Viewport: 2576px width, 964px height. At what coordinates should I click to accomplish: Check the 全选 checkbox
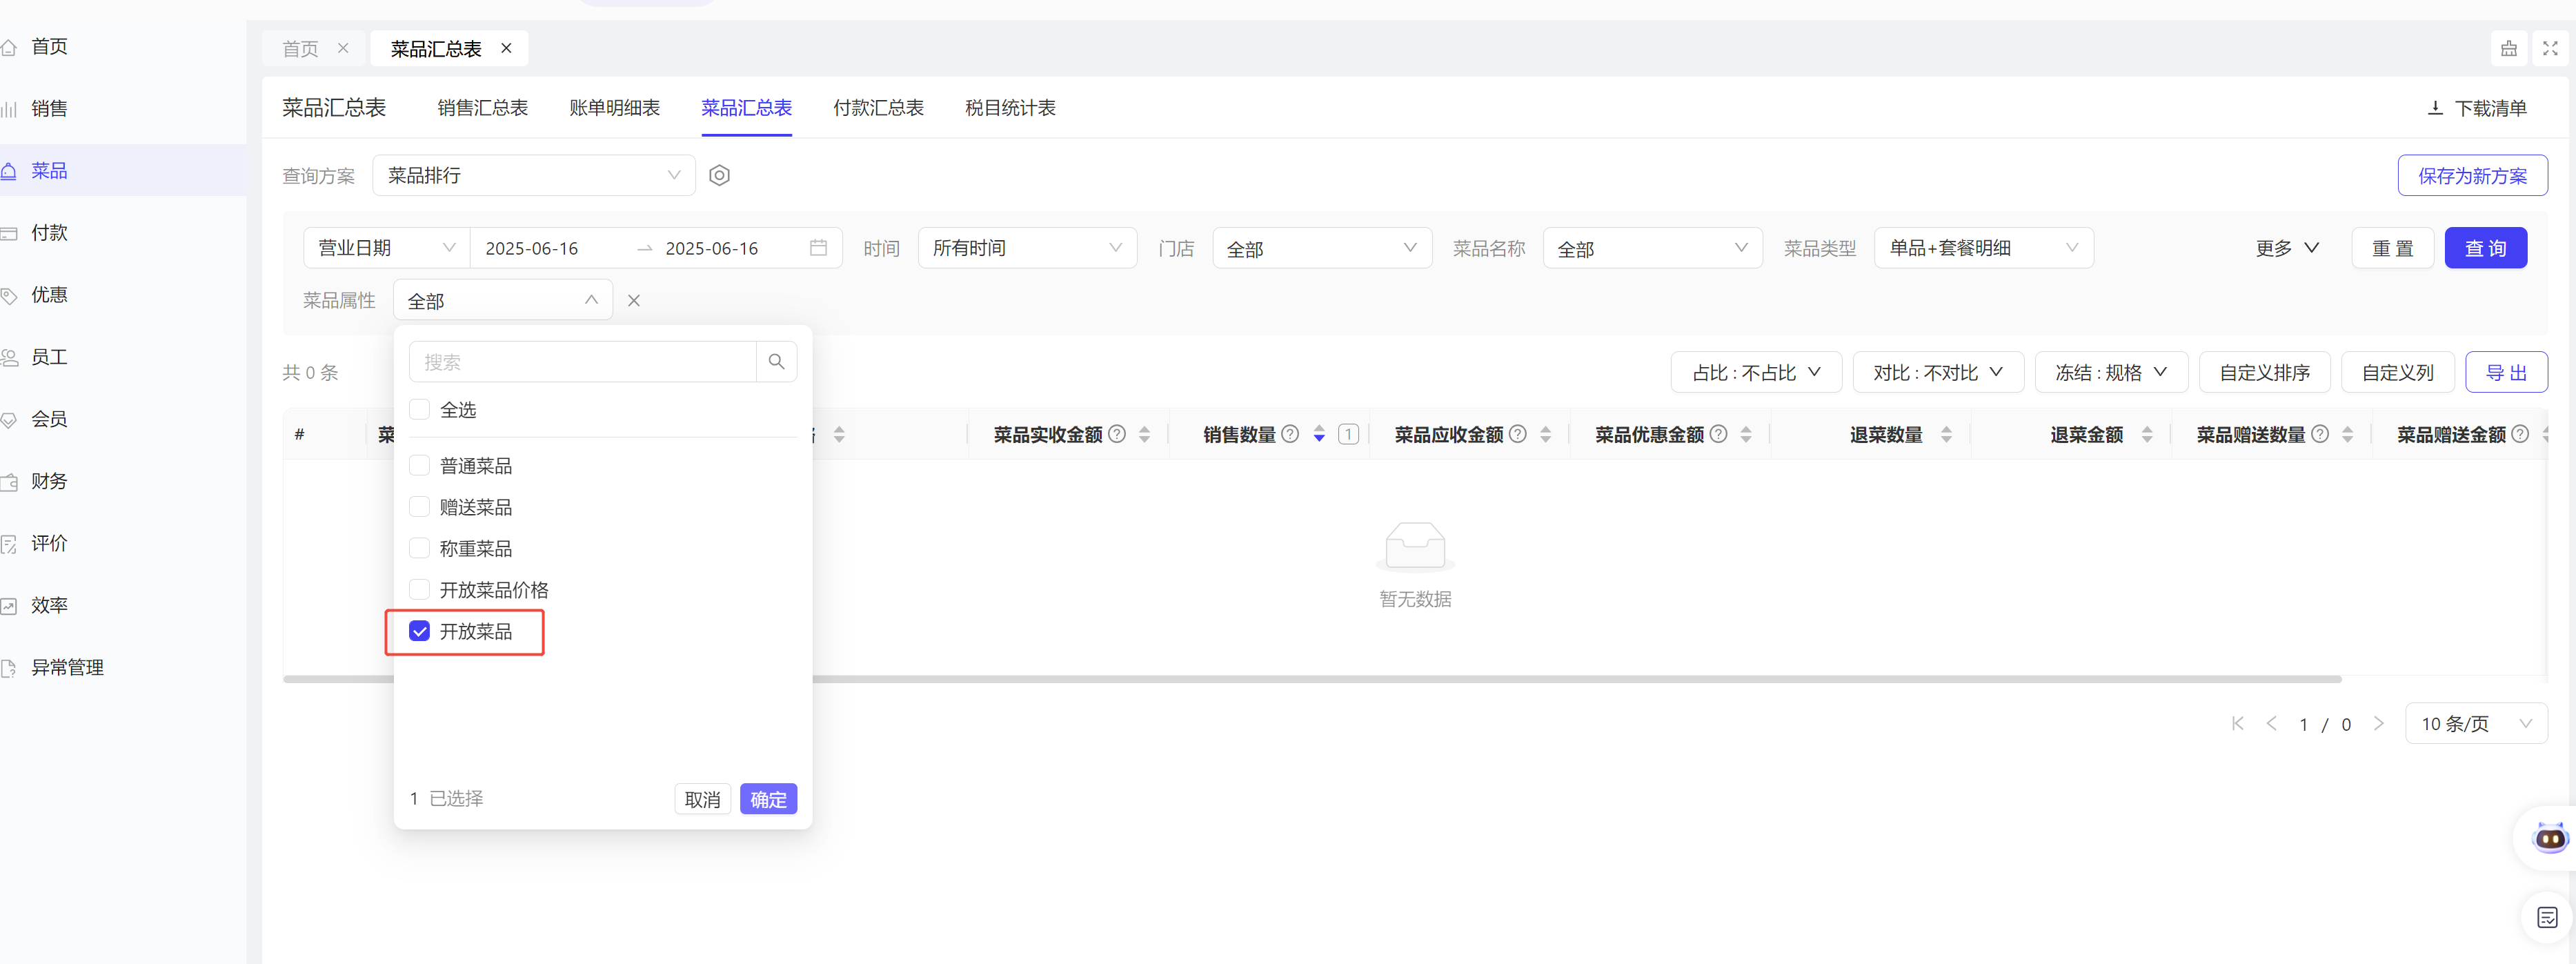[x=420, y=410]
